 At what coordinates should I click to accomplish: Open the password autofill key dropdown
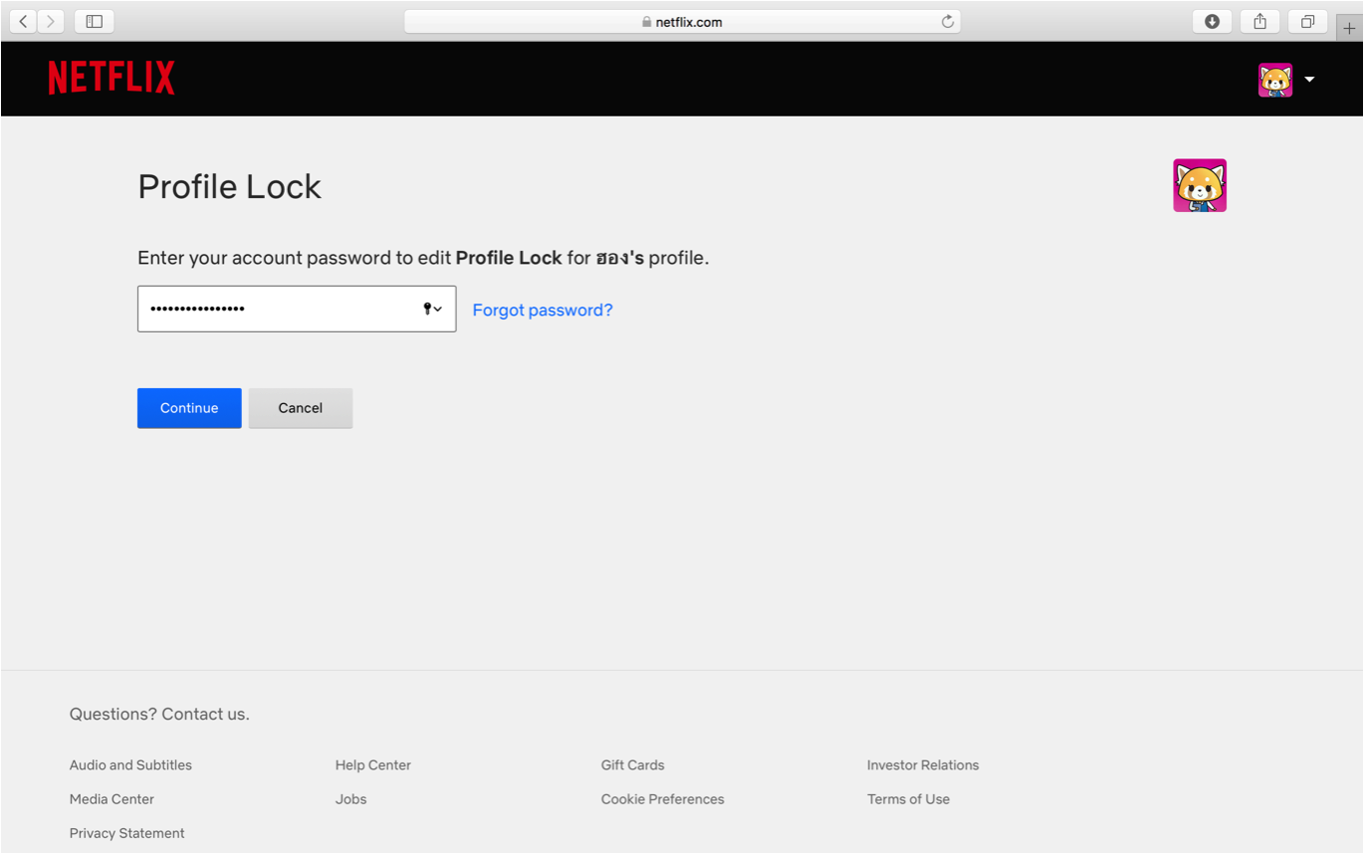tap(432, 309)
